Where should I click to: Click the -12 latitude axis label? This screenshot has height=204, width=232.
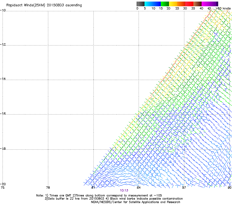coord(3,45)
